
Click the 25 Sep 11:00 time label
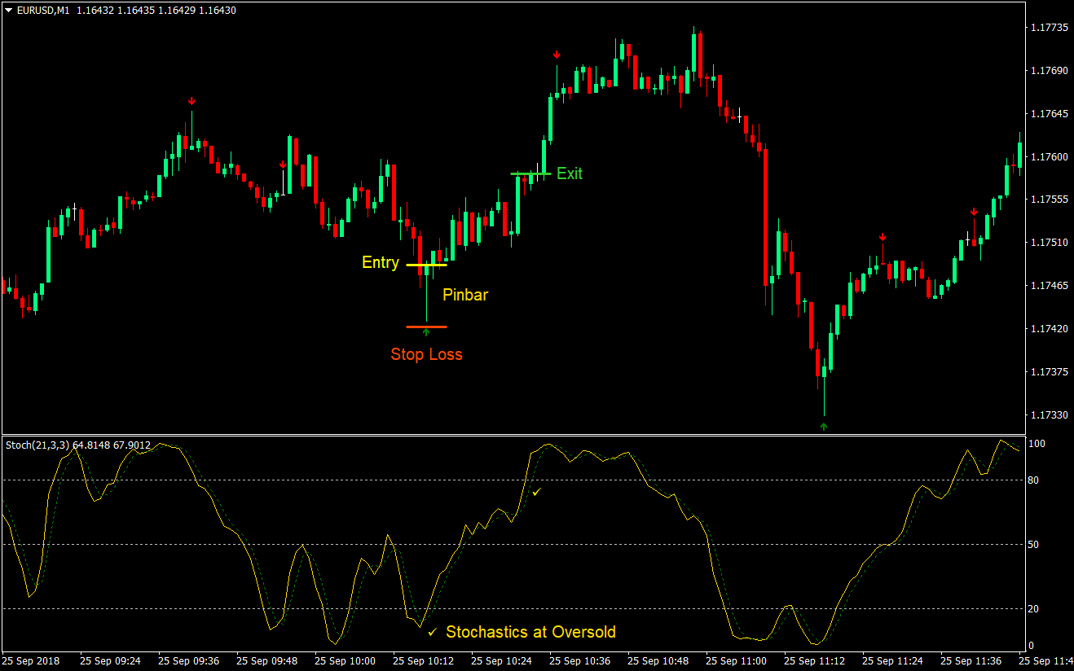tap(737, 661)
